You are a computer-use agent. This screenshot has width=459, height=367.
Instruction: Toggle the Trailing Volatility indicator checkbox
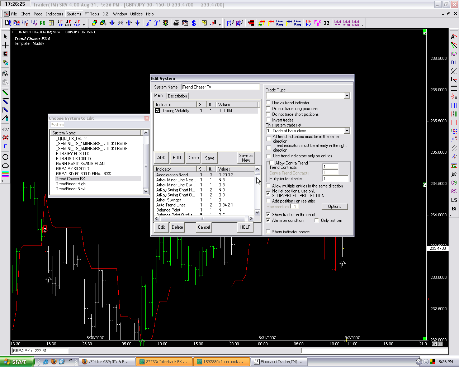tap(157, 111)
